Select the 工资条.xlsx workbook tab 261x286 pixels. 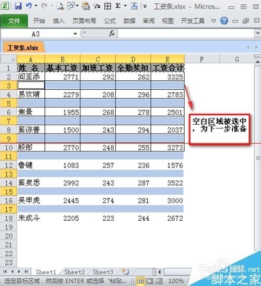coord(23,48)
